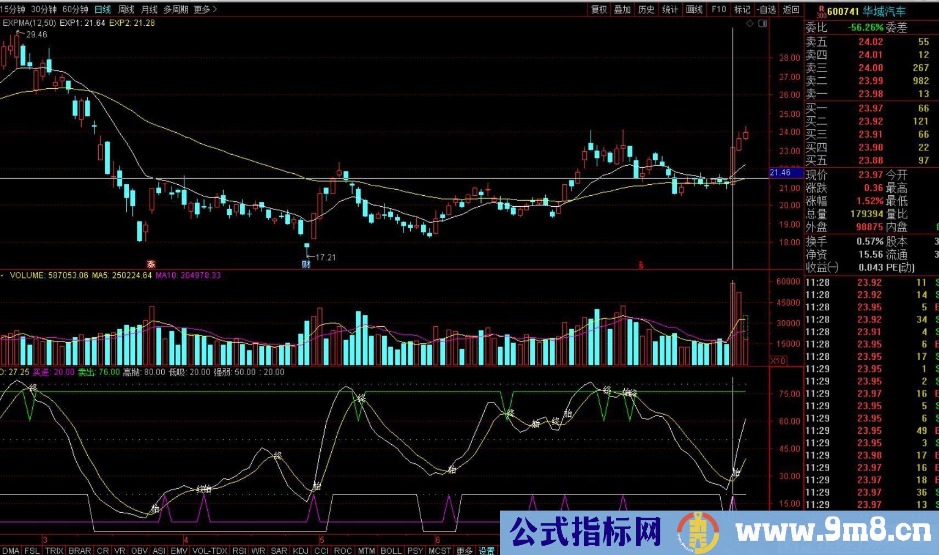939x555 pixels.
Task: Click the 返回 back button
Action: coord(791,9)
